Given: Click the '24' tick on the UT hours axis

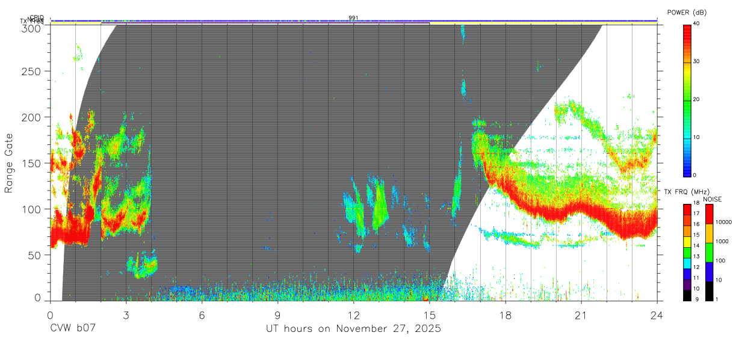Looking at the screenshot, I should (x=657, y=315).
